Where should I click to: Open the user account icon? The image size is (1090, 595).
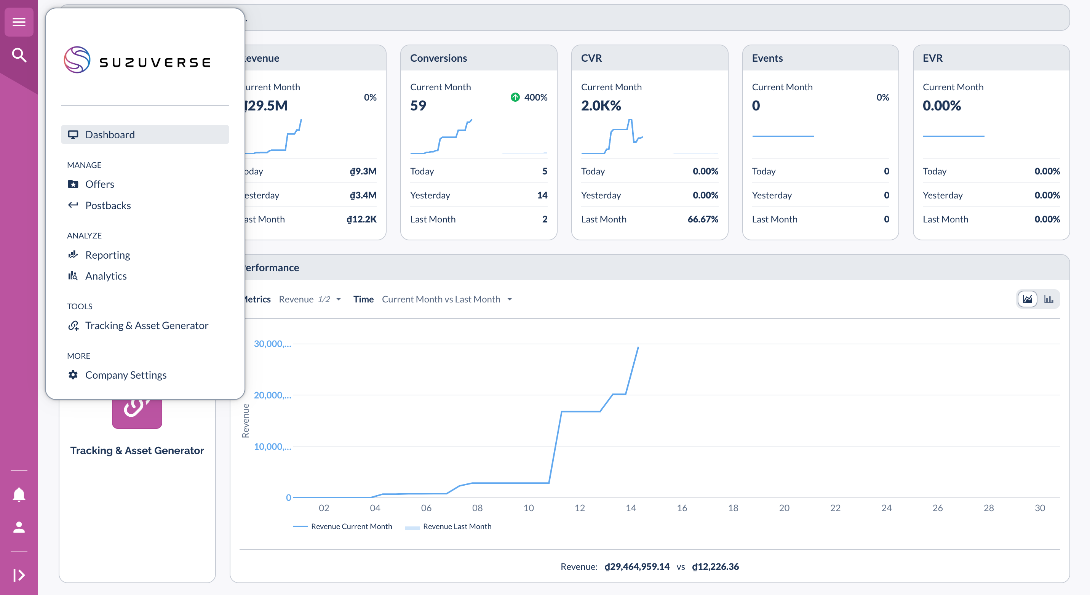(x=19, y=527)
